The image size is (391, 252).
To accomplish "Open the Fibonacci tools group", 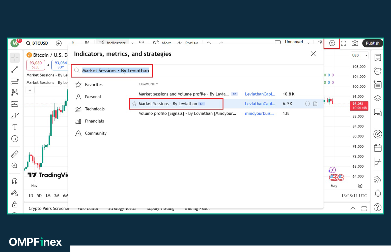I will 15,81.
